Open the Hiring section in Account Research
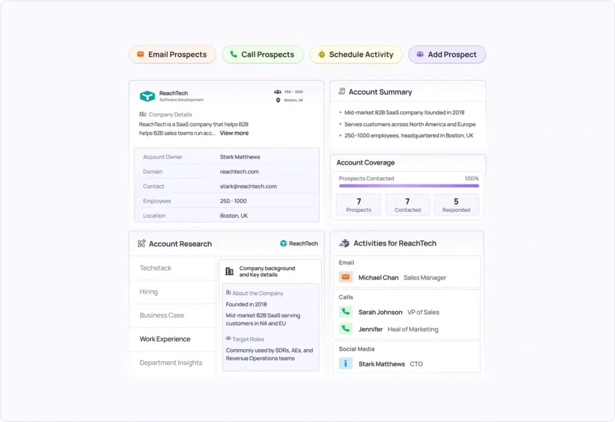Image resolution: width=615 pixels, height=422 pixels. (148, 292)
